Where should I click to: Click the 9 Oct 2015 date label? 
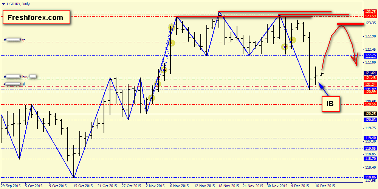58,186
